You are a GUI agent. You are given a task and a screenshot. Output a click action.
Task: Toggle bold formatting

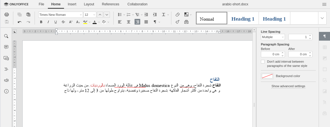[x=41, y=22]
